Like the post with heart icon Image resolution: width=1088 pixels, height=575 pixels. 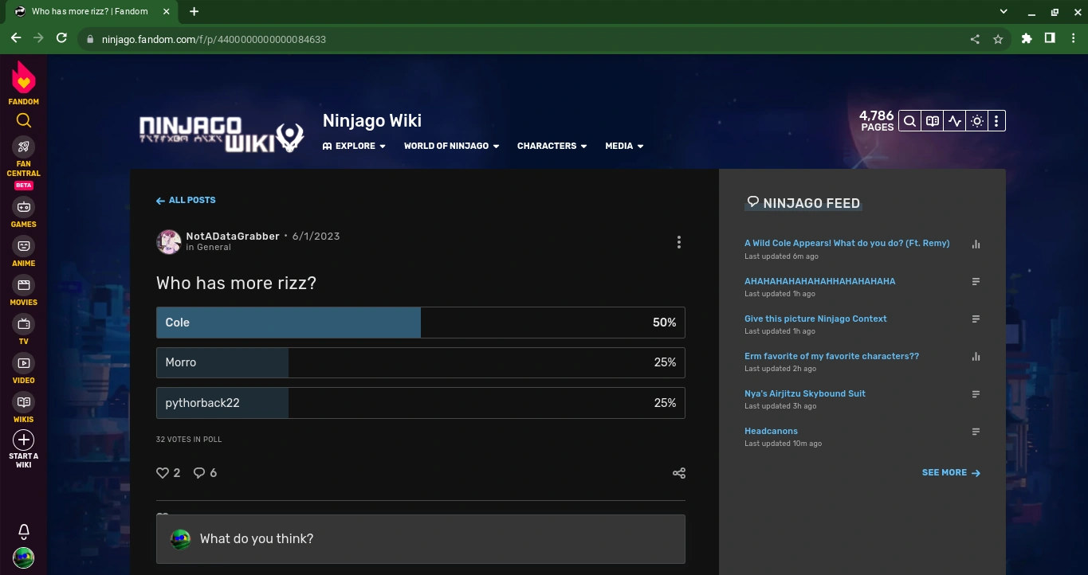(x=163, y=473)
